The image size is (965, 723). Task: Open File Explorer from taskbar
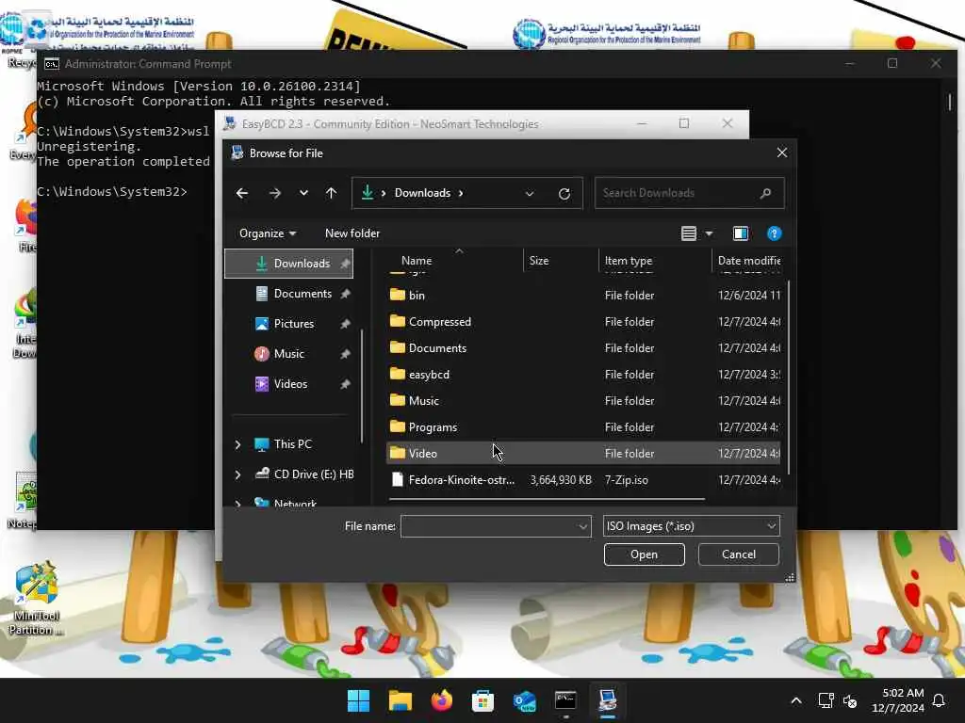coord(400,700)
